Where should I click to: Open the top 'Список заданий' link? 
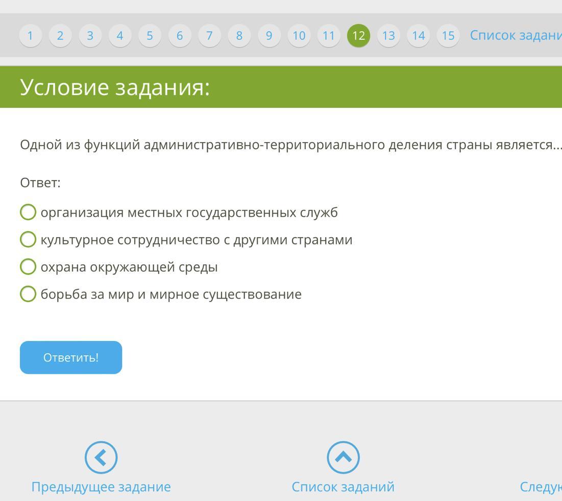[516, 35]
